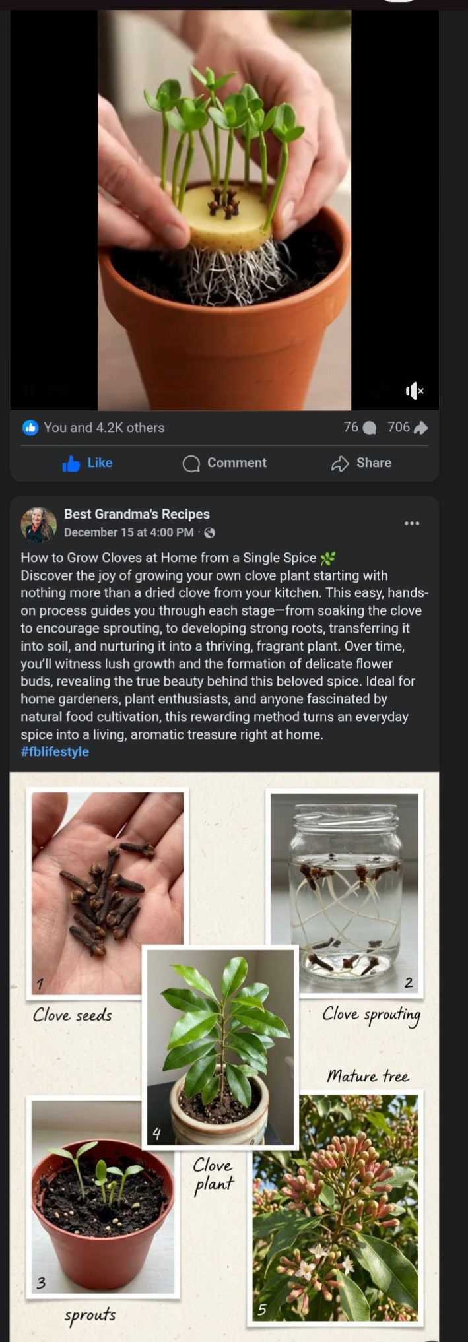View the 706 shares count

coord(399,428)
